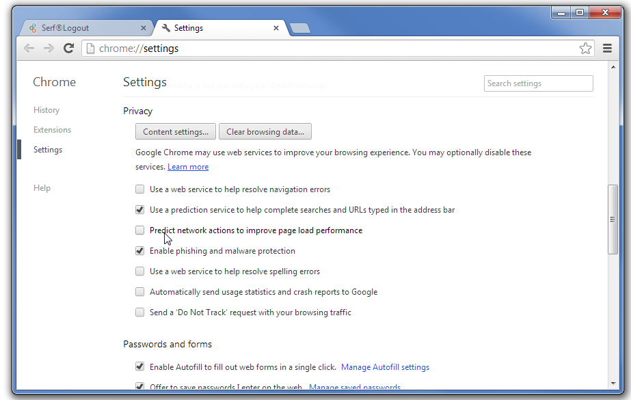The width and height of the screenshot is (631, 400).
Task: Click the Serf®Logout tab favicon
Action: (33, 28)
